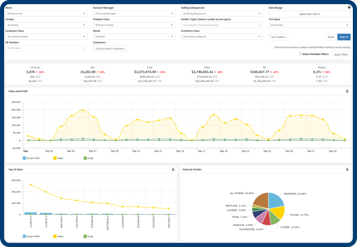The height and width of the screenshot is (247, 357).
Task: Open the Store dropdown
Action: pos(46,13)
